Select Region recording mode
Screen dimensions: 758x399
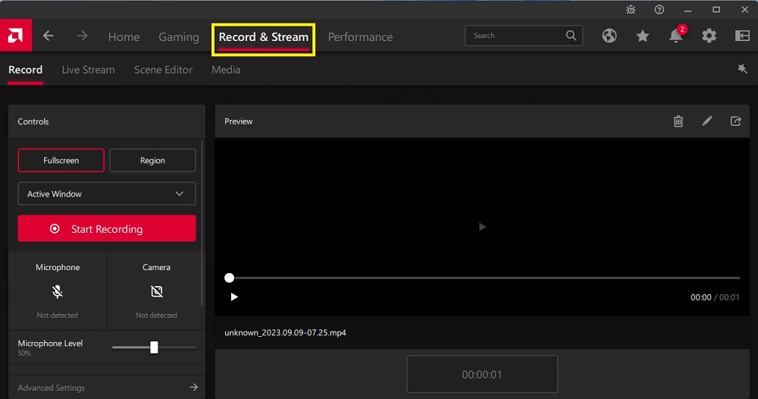[152, 161]
